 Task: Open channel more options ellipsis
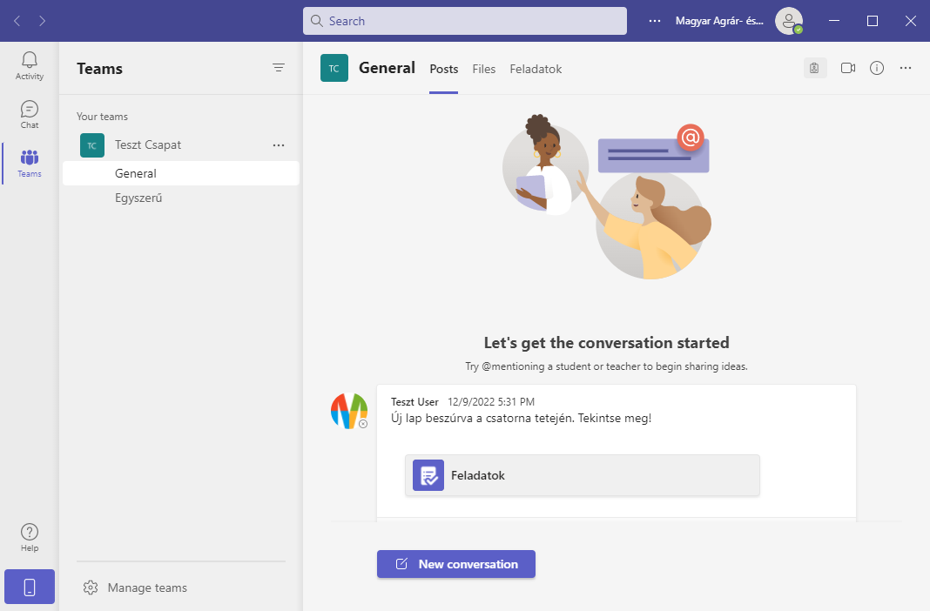(x=906, y=68)
